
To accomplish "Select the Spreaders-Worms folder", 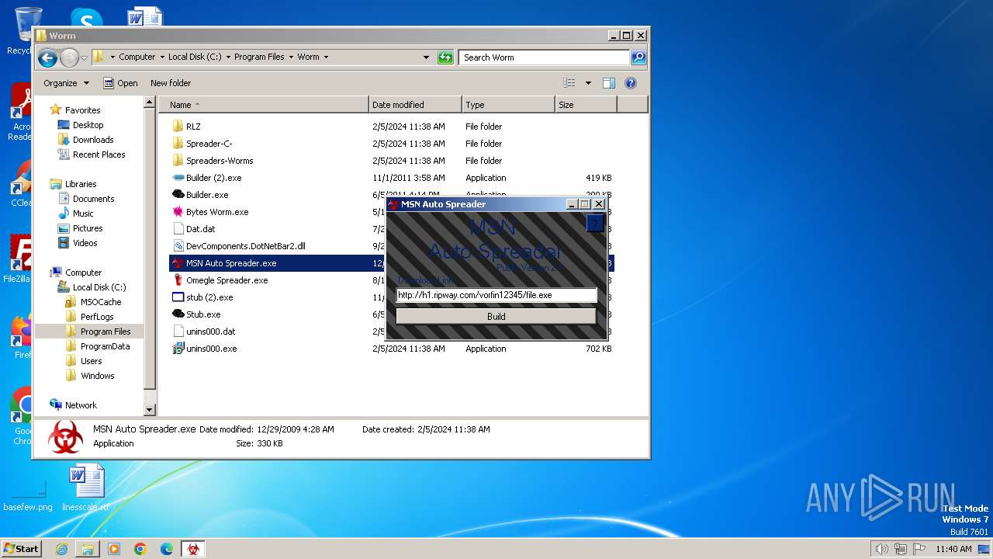I will tap(220, 161).
